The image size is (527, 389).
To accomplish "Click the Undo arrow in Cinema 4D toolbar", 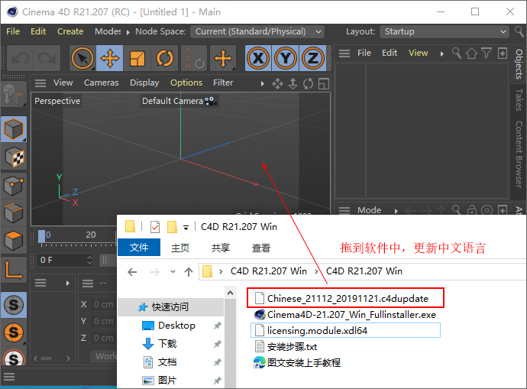I will tap(20, 59).
